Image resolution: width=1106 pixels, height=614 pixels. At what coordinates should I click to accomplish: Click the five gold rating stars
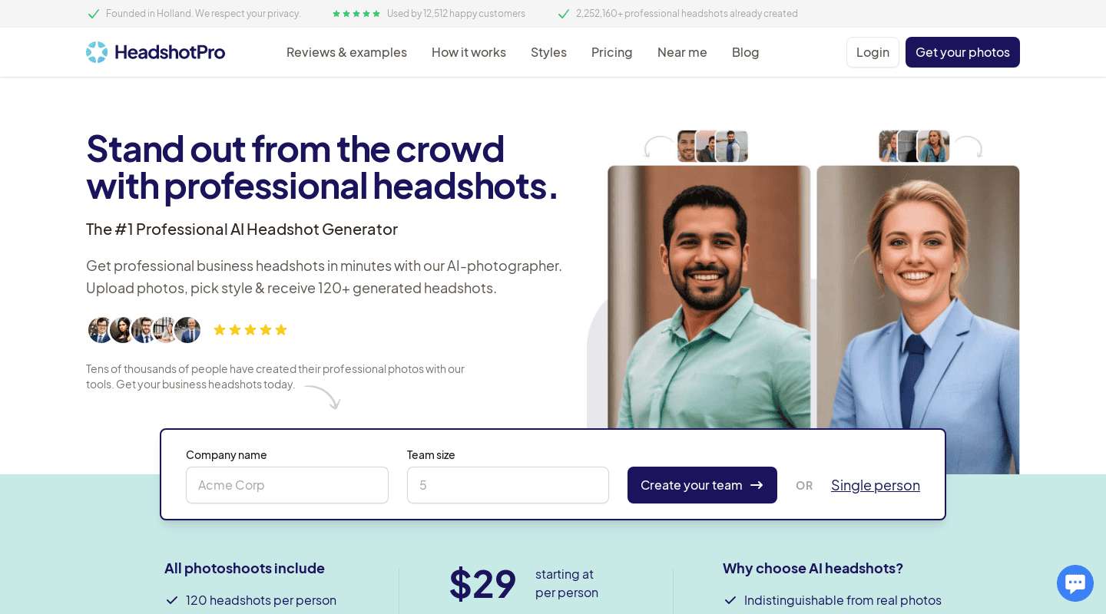250,330
